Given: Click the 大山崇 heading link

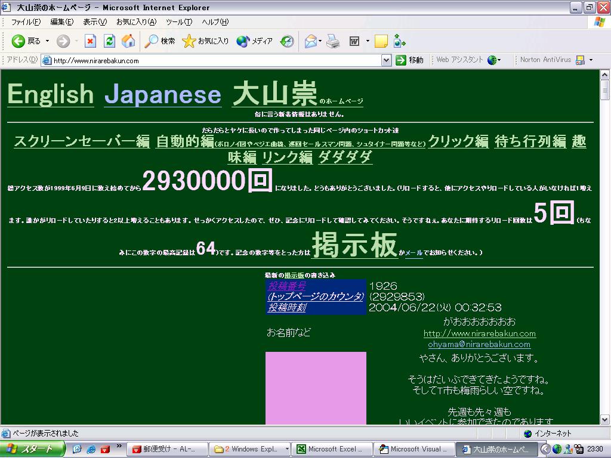Looking at the screenshot, I should click(275, 94).
